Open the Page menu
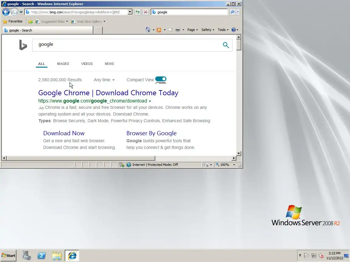Viewport: 350px width, 262px height. (192, 30)
